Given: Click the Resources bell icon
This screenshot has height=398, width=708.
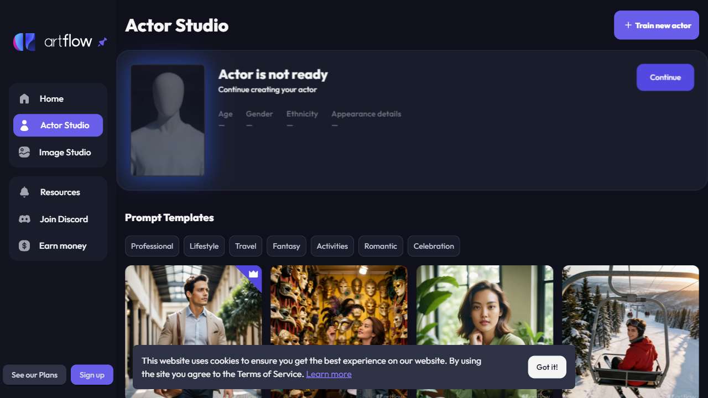Looking at the screenshot, I should (24, 192).
